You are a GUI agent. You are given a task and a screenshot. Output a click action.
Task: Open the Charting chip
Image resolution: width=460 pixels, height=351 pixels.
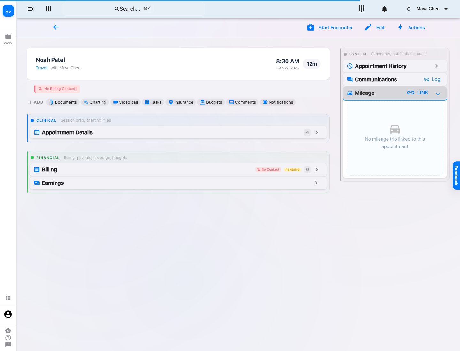coord(95,102)
